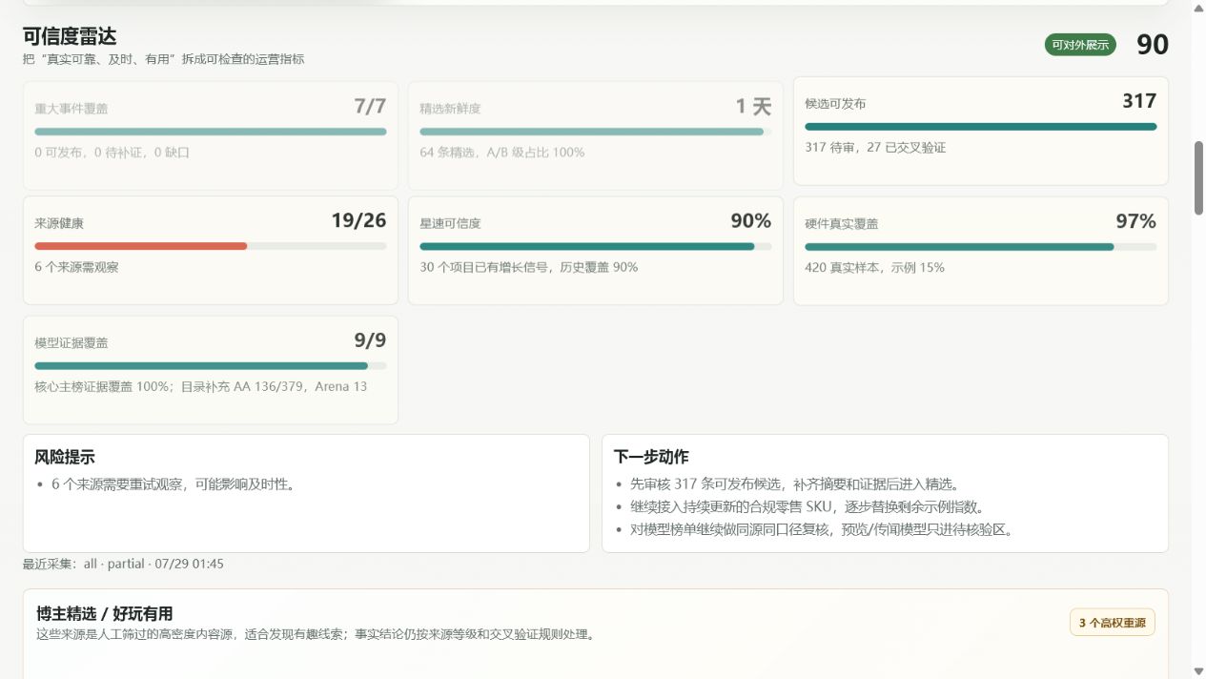The width and height of the screenshot is (1206, 679).
Task: Click the 最近采集 timestamp line
Action: pyautogui.click(x=124, y=564)
